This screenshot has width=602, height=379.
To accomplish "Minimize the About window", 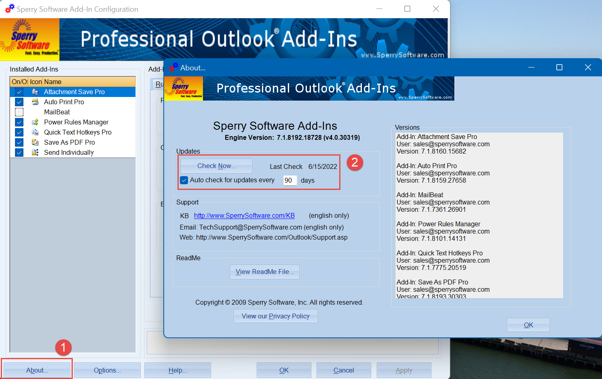I will tap(531, 67).
